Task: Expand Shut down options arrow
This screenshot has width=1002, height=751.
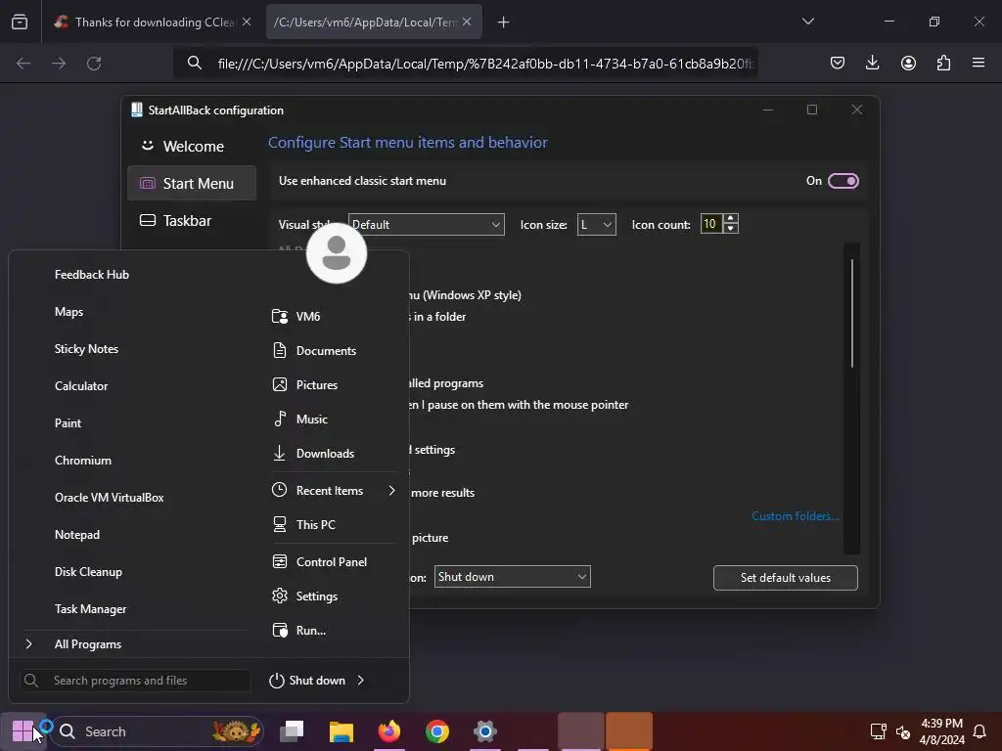Action: click(360, 681)
